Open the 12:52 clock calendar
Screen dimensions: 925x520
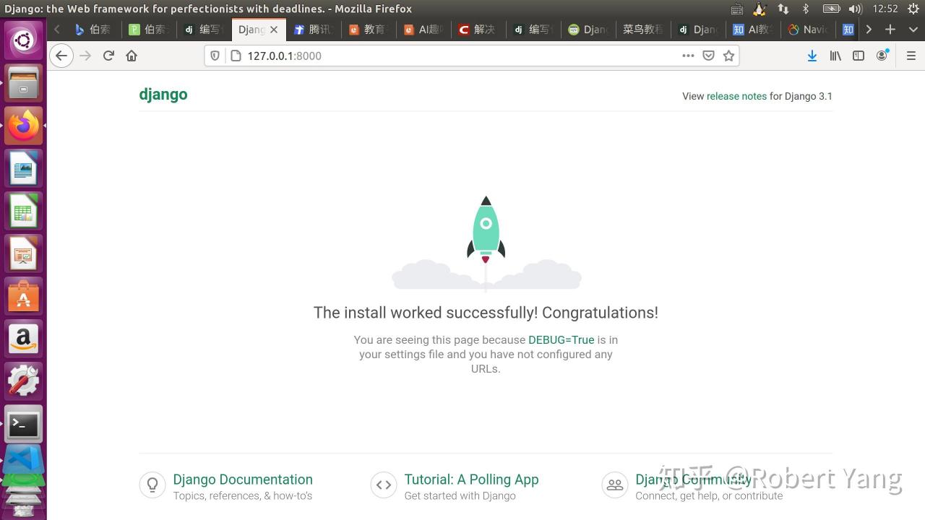[885, 9]
